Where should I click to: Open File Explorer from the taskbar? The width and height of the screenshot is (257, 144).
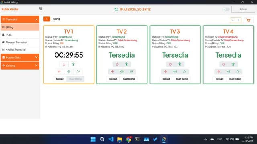click(x=120, y=139)
